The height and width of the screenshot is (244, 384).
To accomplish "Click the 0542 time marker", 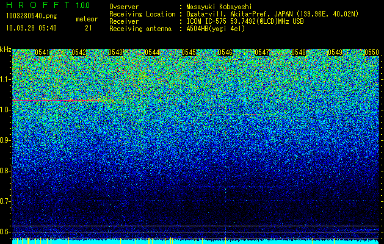I will 79,52.
